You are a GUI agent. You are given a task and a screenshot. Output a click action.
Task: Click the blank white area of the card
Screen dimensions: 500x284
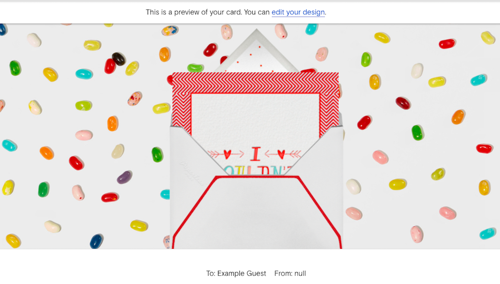coord(255,118)
